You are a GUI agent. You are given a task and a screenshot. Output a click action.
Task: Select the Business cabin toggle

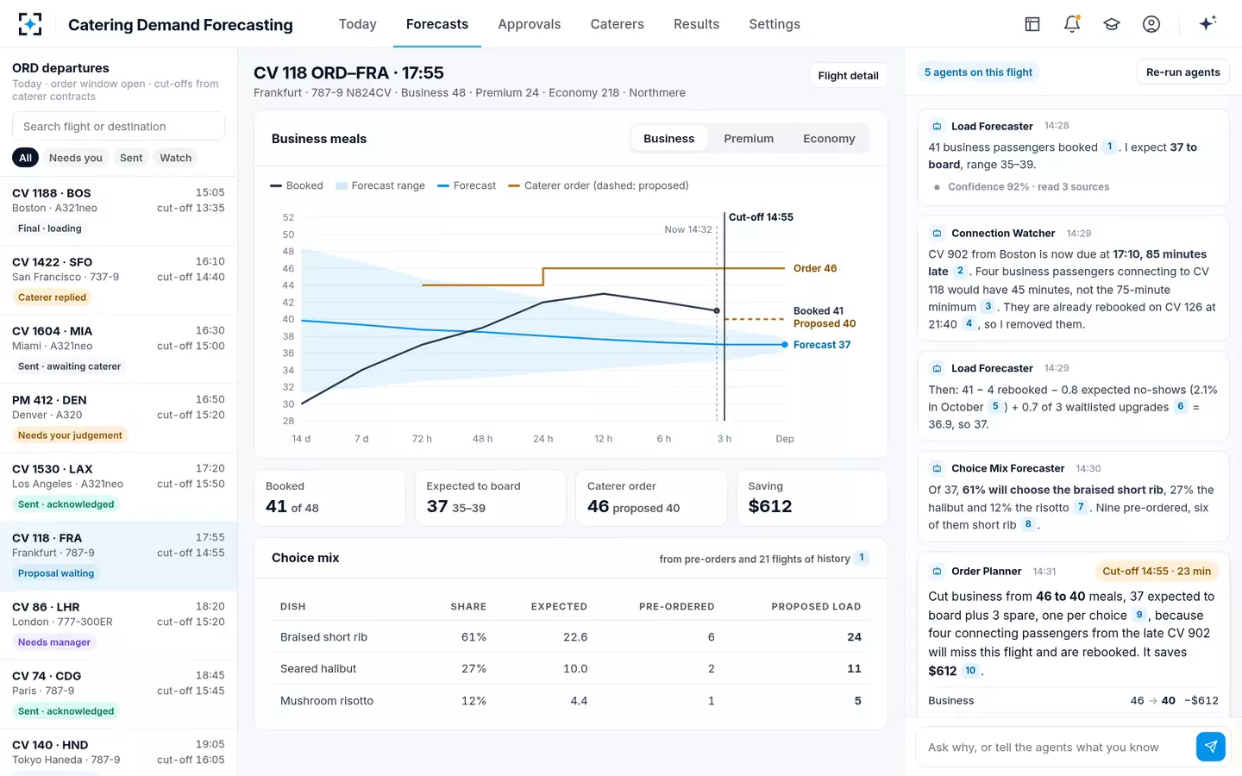click(x=668, y=138)
